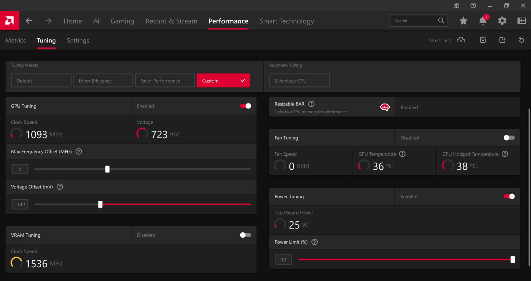Screen dimensions: 531x281
Task: Click the search magnifier icon
Action: (441, 21)
